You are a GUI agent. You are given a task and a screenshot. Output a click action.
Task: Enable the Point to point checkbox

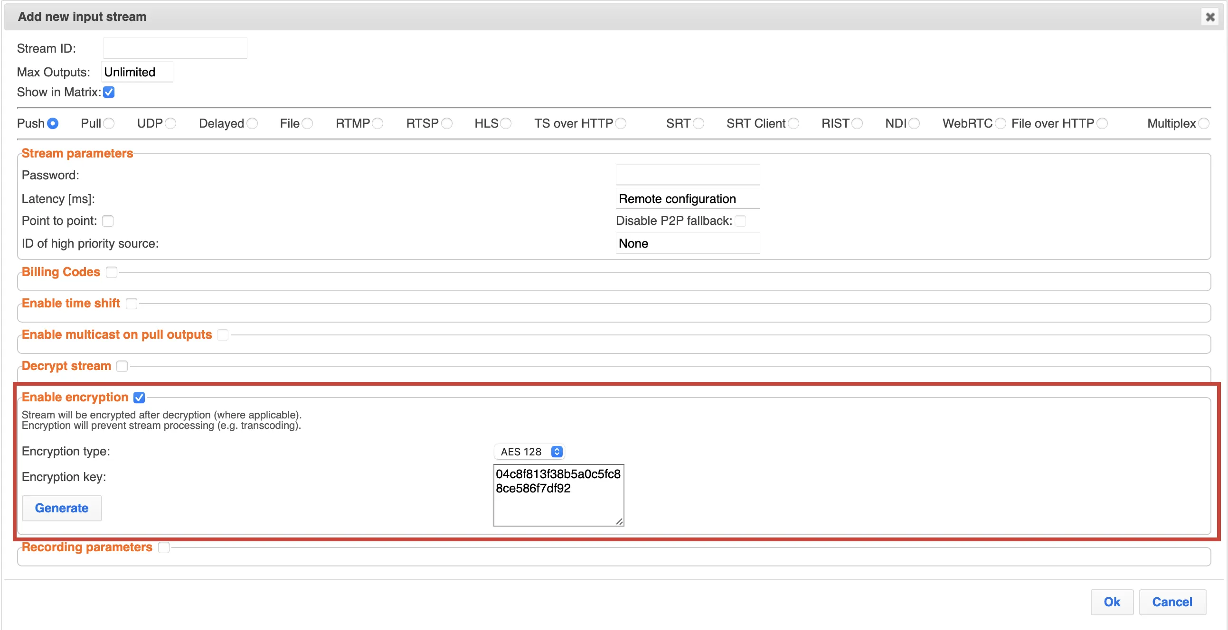[108, 221]
